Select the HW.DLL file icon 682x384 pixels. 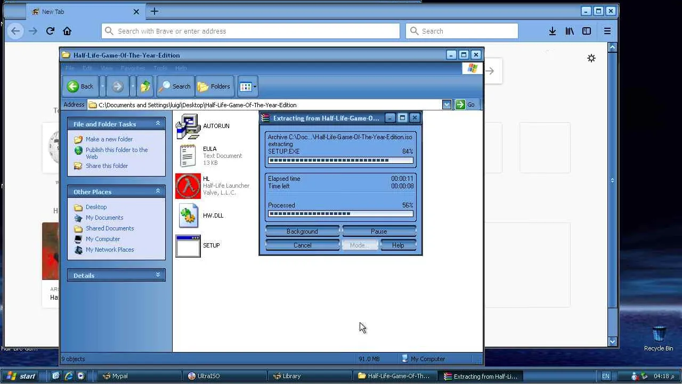[x=188, y=215]
